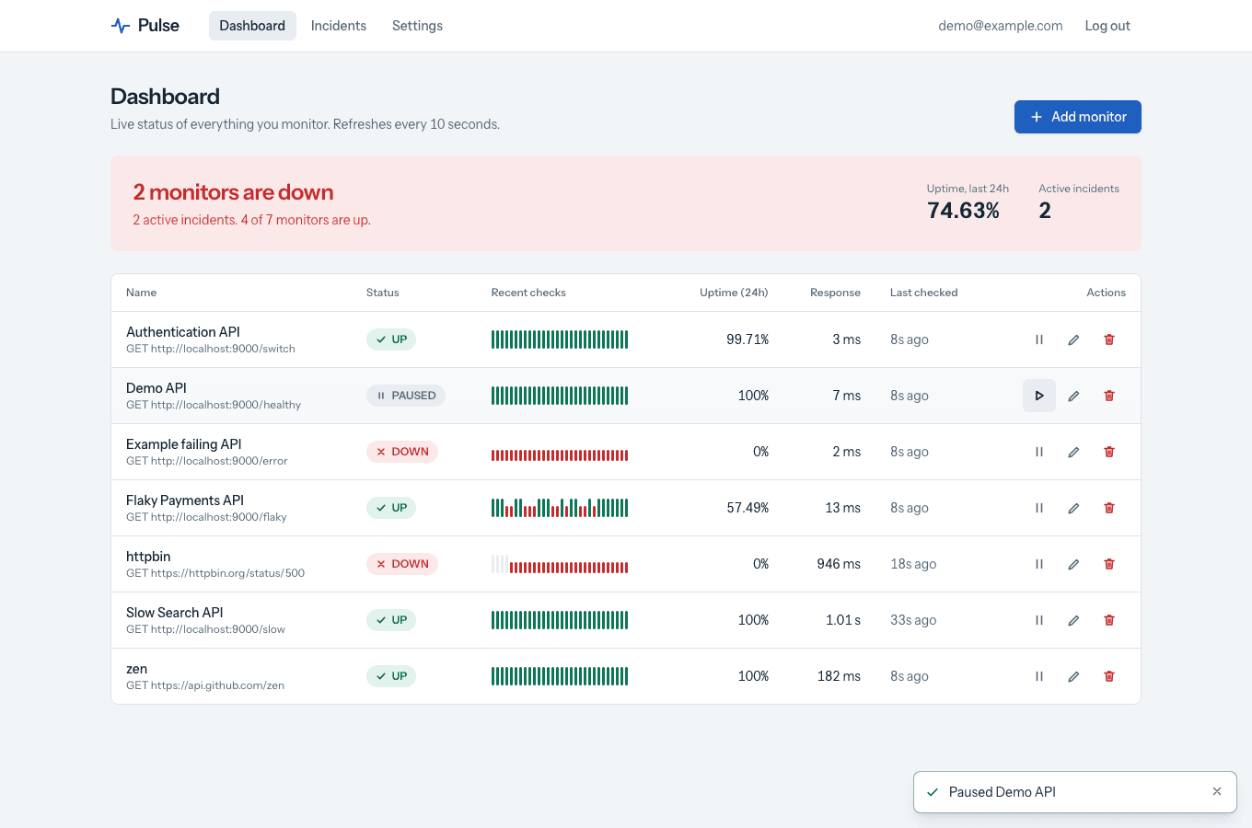Edit the Example failing API monitor
This screenshot has height=828, width=1252.
pyautogui.click(x=1073, y=452)
